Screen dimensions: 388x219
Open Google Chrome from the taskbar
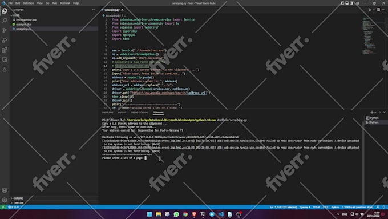[185, 214]
